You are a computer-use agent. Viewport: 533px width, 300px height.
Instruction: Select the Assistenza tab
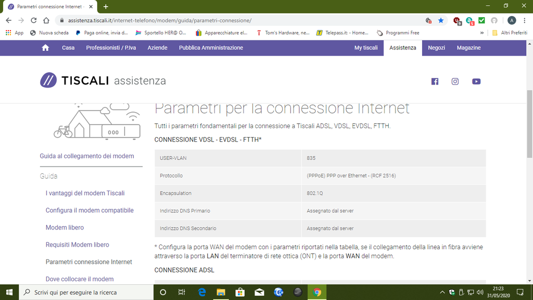pos(403,48)
